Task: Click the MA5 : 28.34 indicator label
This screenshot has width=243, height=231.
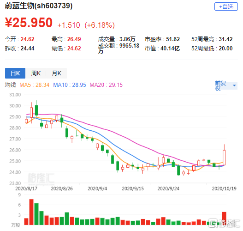Action: 34,85
